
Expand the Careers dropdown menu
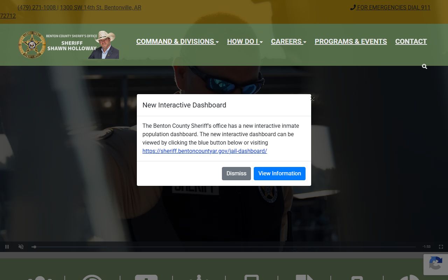(x=288, y=41)
